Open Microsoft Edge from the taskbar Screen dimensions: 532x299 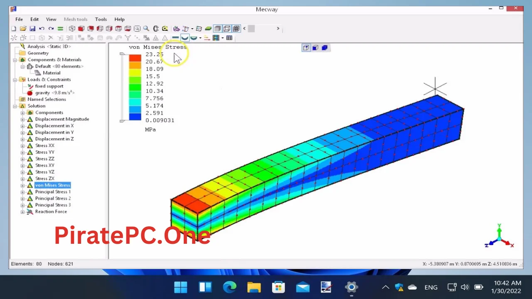(229, 287)
